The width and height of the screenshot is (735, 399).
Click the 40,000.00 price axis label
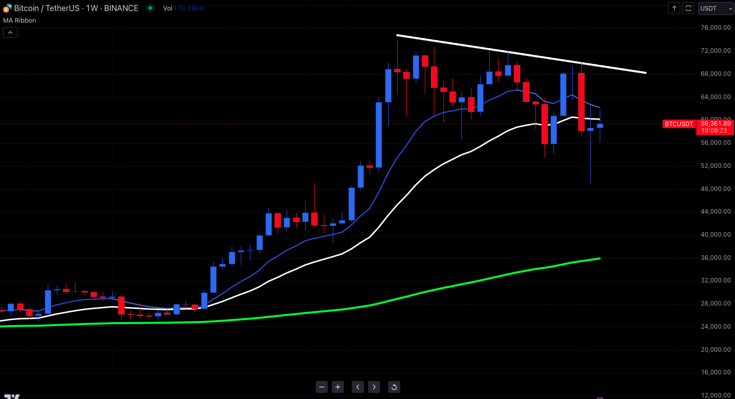point(715,235)
